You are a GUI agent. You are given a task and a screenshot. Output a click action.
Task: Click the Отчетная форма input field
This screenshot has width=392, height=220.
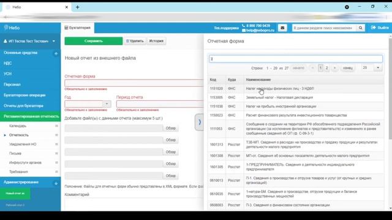(x=134, y=83)
